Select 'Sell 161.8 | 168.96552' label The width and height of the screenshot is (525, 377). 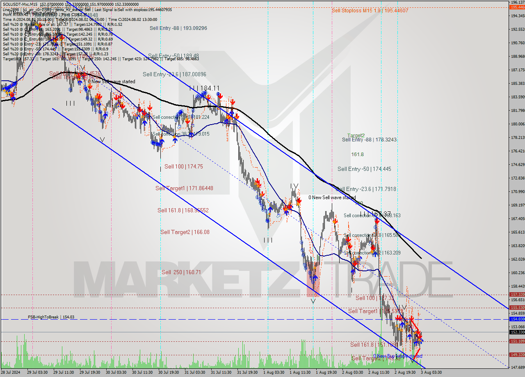click(x=183, y=210)
